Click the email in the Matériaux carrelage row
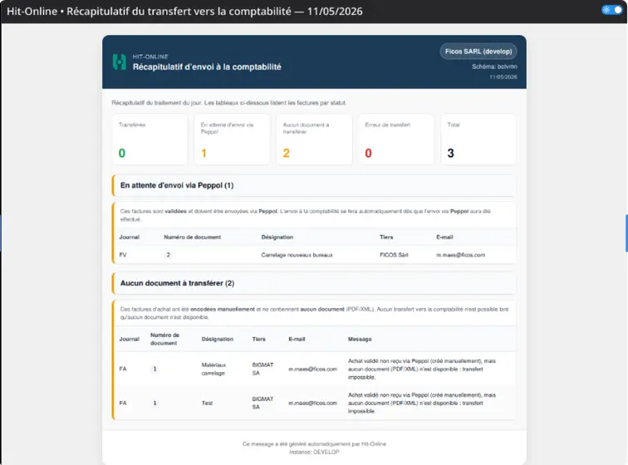Image resolution: width=628 pixels, height=465 pixels. [313, 369]
